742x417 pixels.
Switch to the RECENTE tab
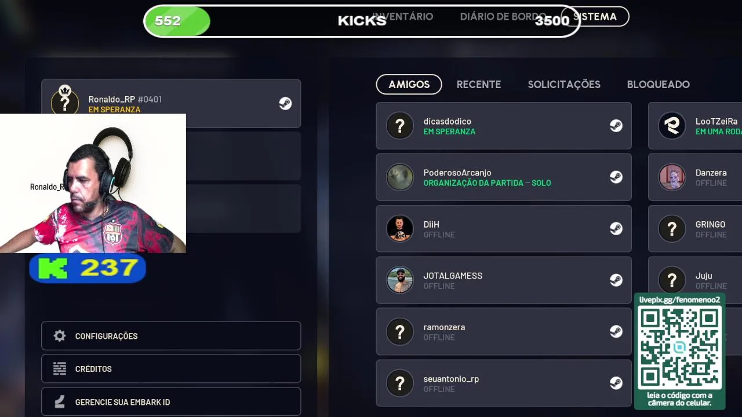point(479,85)
